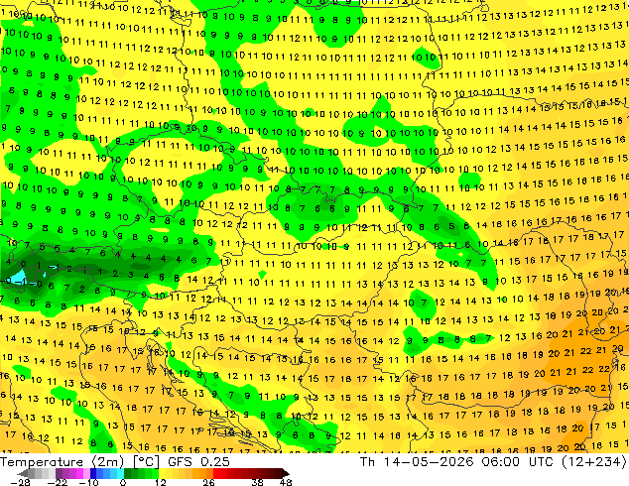Click the '-22' legend scale value
Image resolution: width=629 pixels, height=486 pixels.
(x=57, y=482)
